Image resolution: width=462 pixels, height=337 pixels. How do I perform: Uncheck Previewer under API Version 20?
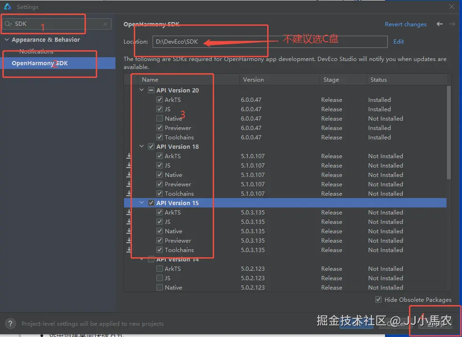pos(160,128)
